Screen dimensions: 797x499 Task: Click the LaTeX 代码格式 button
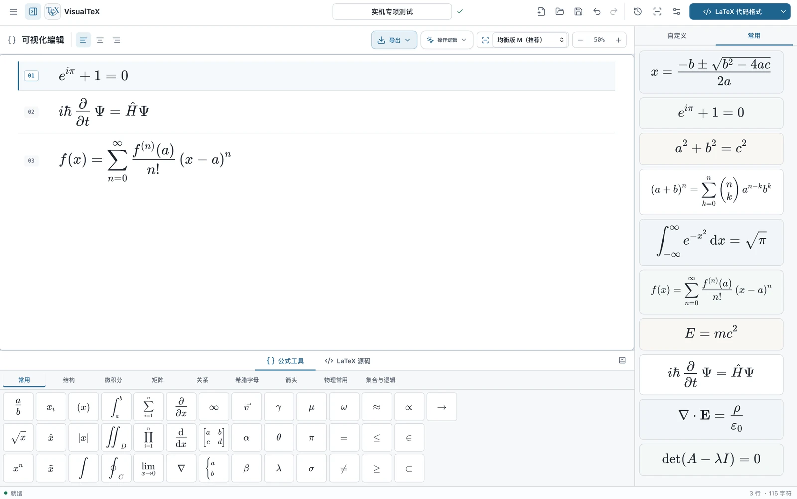click(x=732, y=12)
